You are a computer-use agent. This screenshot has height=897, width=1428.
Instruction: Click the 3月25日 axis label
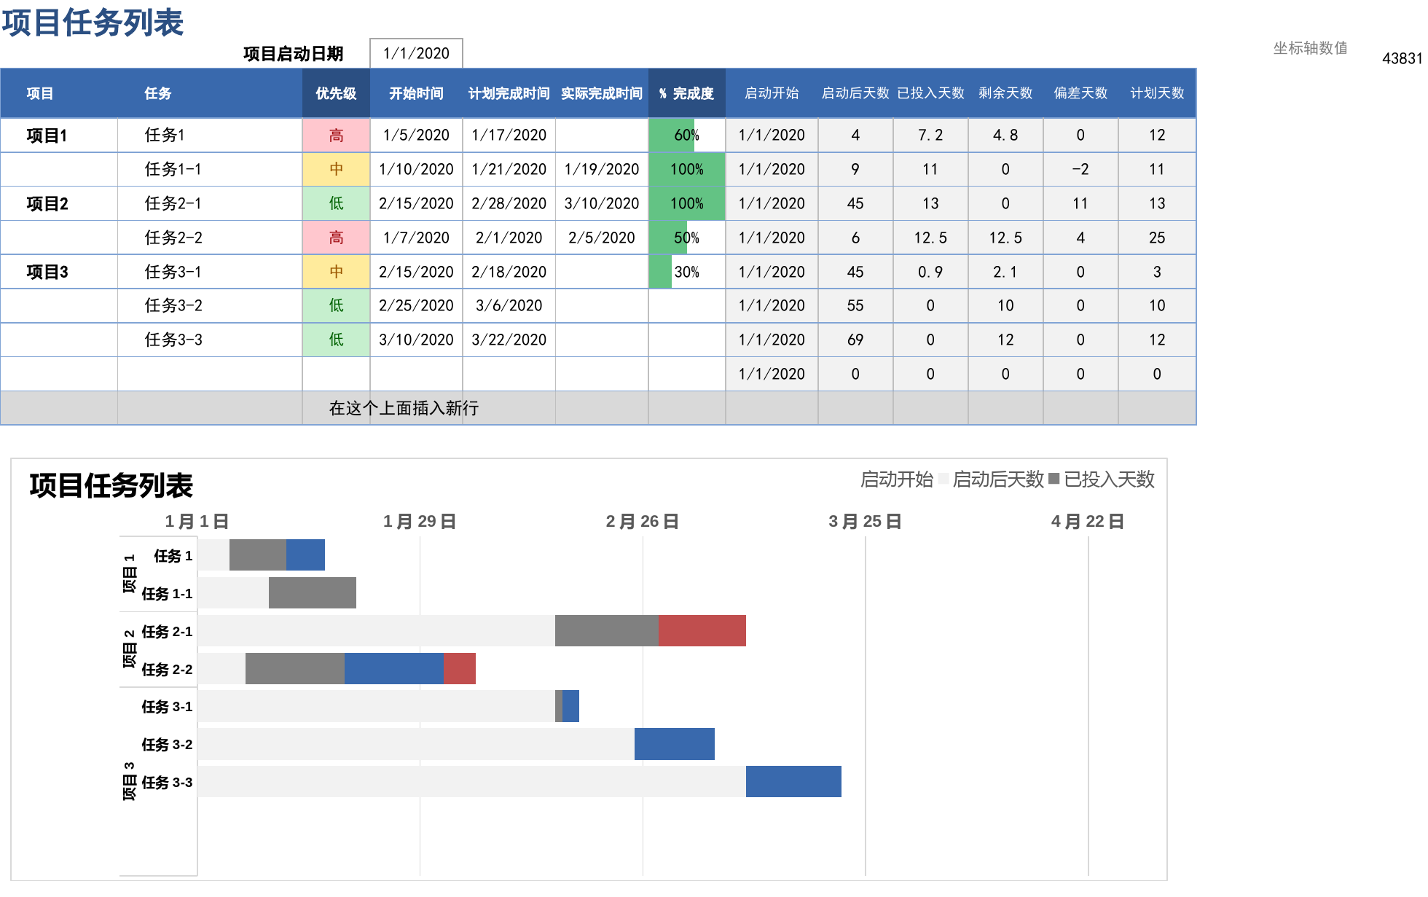point(865,522)
